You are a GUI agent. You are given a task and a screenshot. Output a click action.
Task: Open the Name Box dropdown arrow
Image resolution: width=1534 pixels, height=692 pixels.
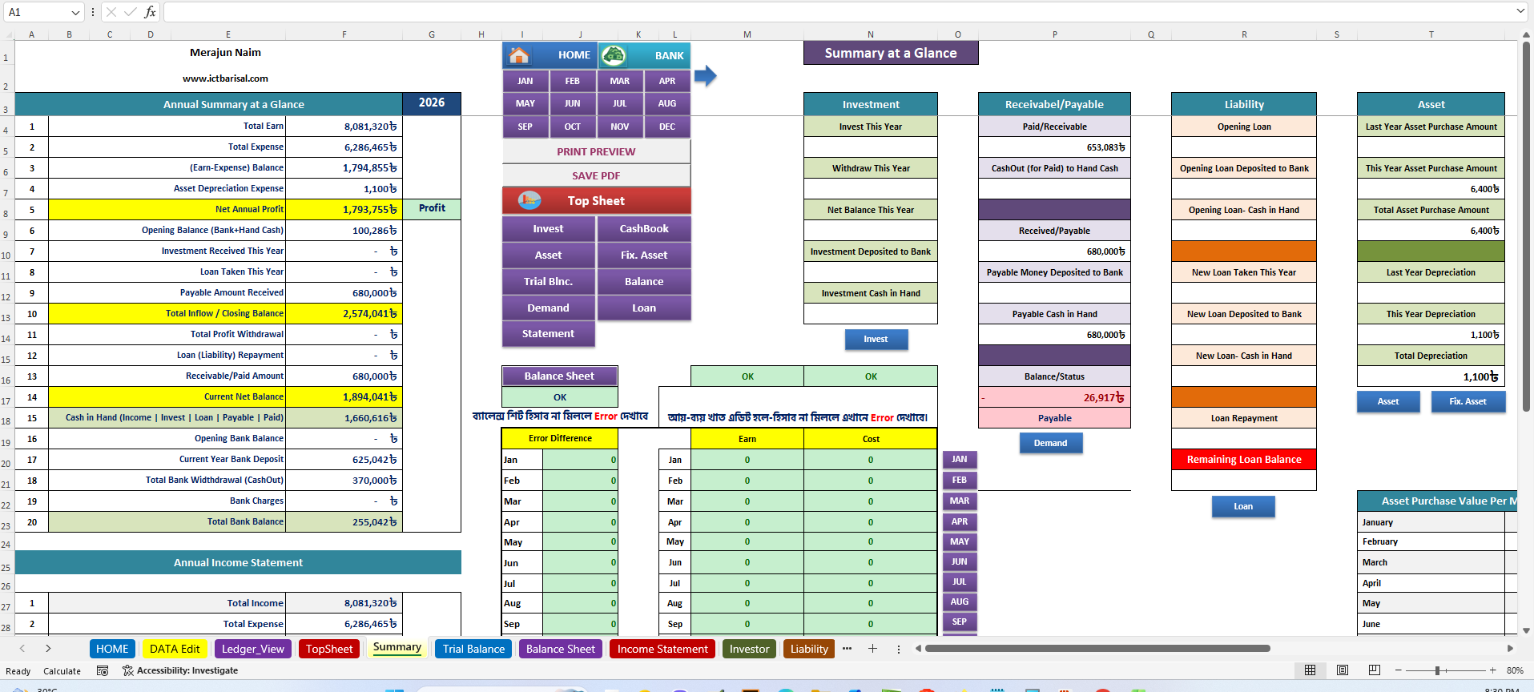point(75,12)
